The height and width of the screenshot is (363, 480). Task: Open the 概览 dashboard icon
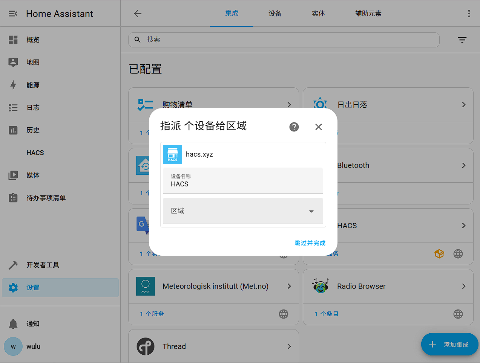coord(13,40)
